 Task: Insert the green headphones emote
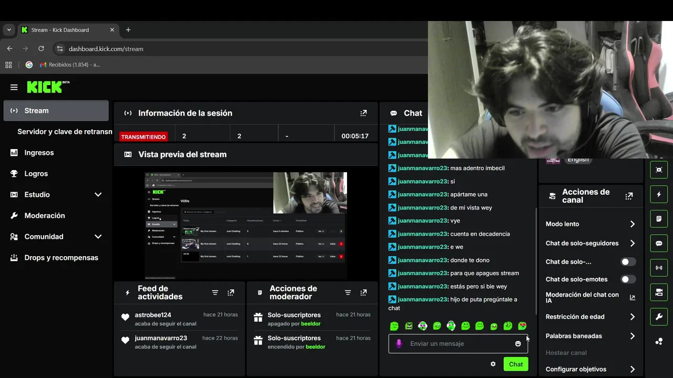(451, 326)
